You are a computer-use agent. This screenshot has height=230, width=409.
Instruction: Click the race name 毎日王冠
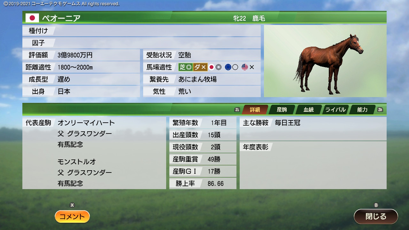[x=288, y=123]
